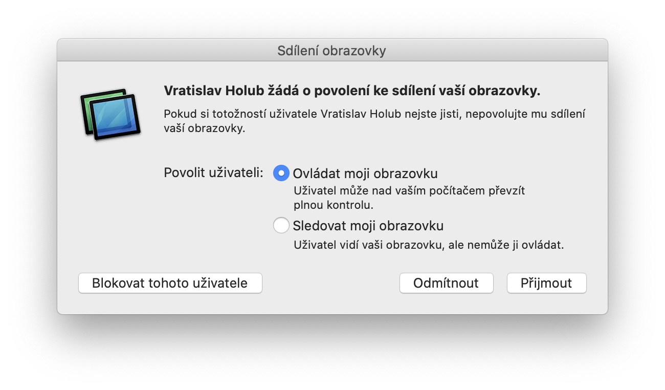The width and height of the screenshot is (665, 390).
Task: Click the blue front screen in the Screen Sharing icon
Action: click(116, 117)
